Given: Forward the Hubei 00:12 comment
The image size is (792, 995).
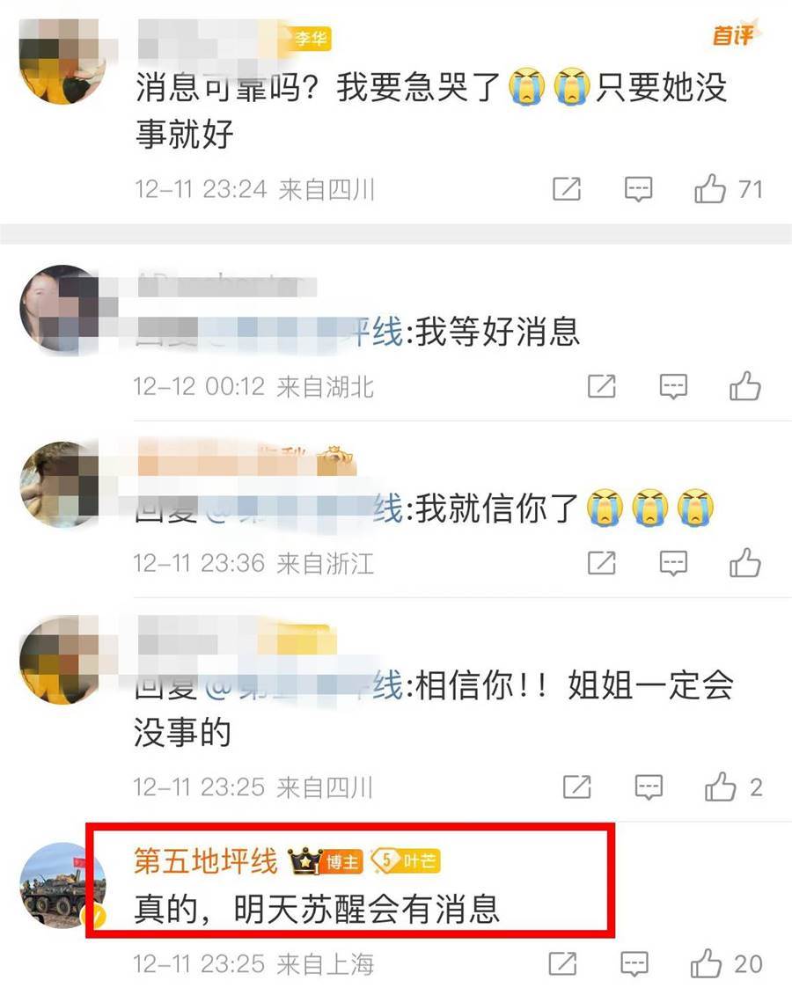Looking at the screenshot, I should (x=602, y=386).
